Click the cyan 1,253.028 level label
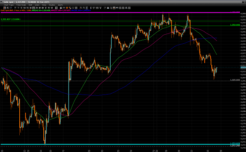Screen dimensions: 246x152 point(235,143)
